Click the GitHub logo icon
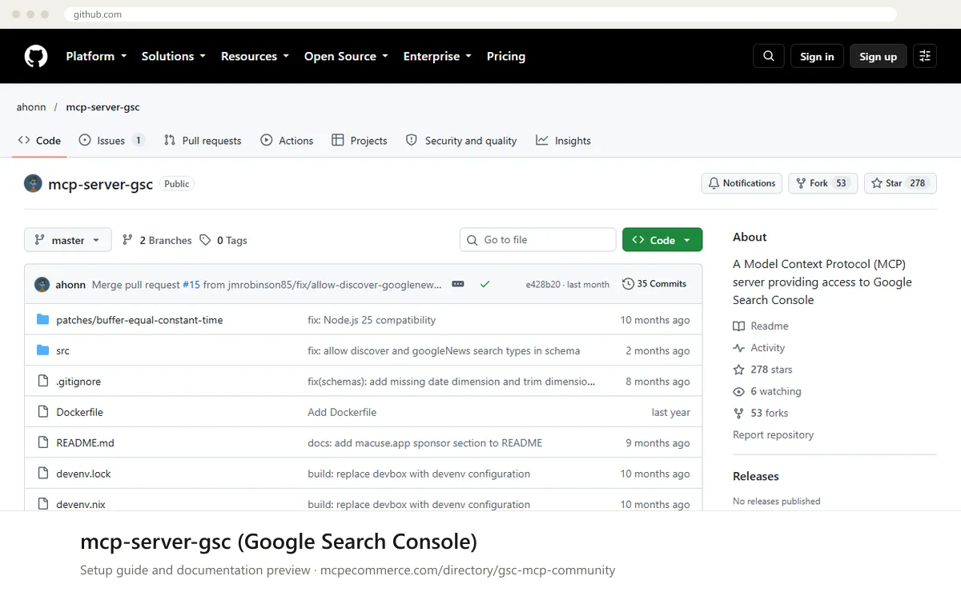This screenshot has height=600, width=961. (x=36, y=56)
